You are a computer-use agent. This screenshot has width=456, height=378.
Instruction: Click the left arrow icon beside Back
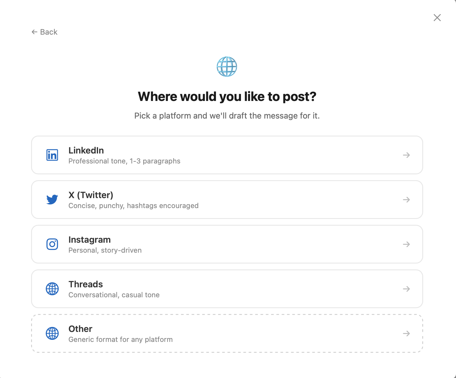tap(35, 32)
